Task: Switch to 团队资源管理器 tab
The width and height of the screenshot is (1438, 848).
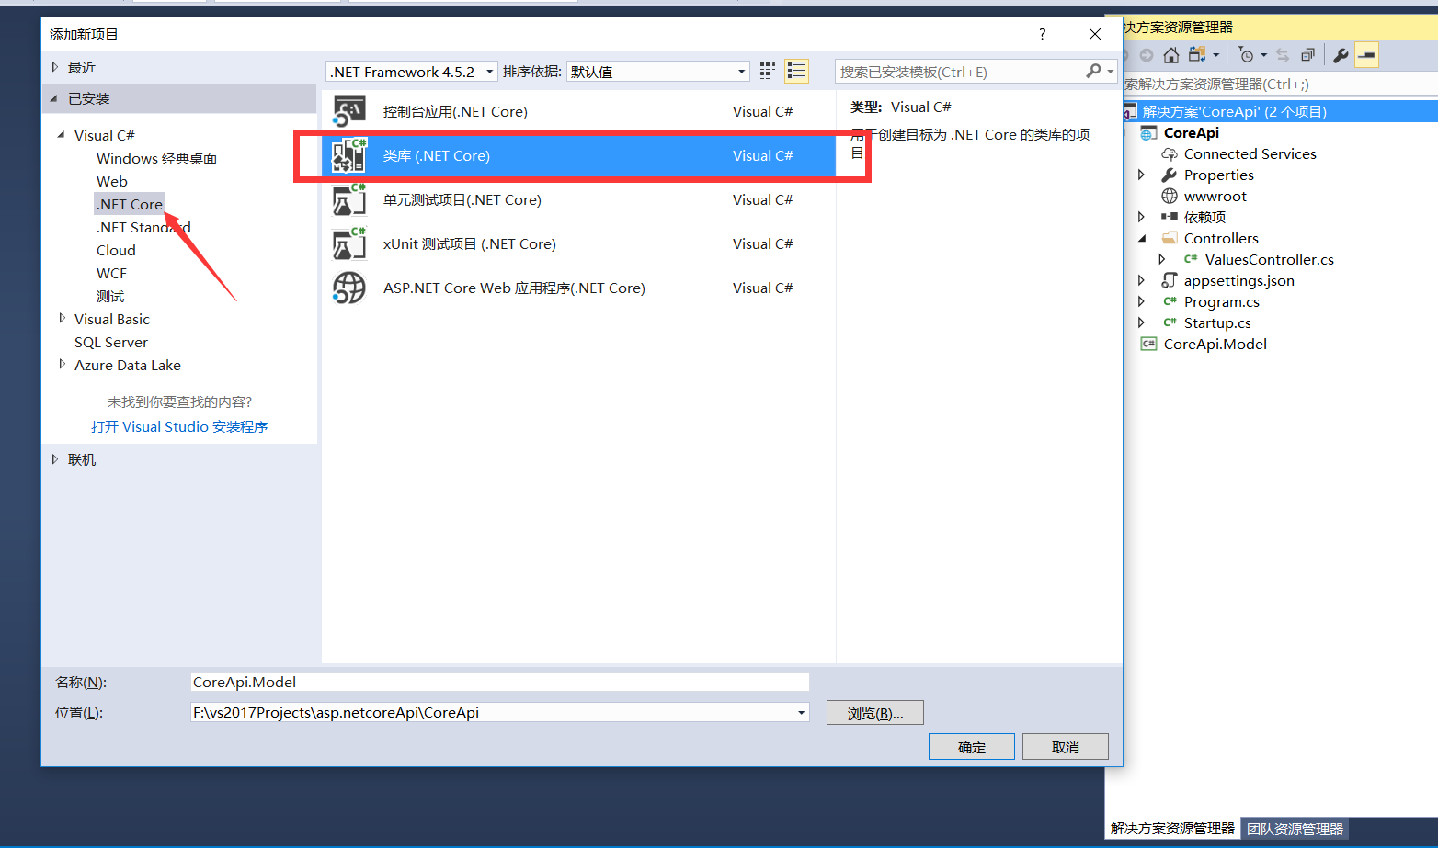Action: (x=1295, y=829)
